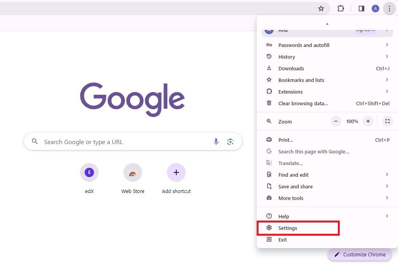Screen dimensions: 398x266
Task: Select Settings from the menu
Action: (x=288, y=228)
